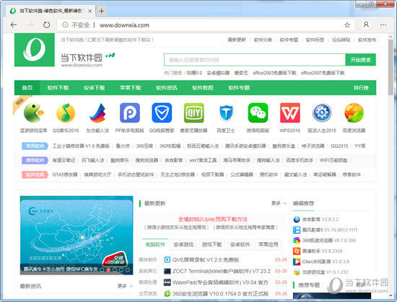397x302 pixels.
Task: Open the QQ电脑管家 shield icon
Action: point(162,112)
